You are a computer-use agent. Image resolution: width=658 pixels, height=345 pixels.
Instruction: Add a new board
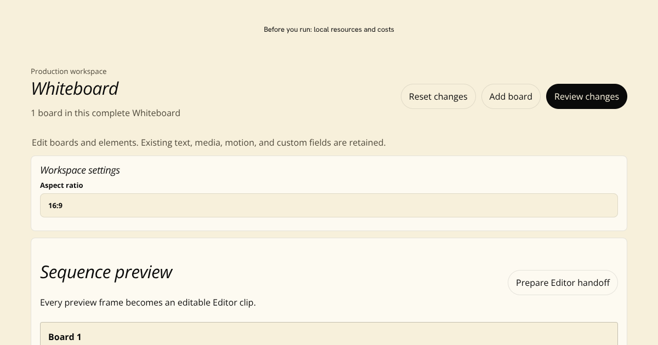tap(510, 96)
